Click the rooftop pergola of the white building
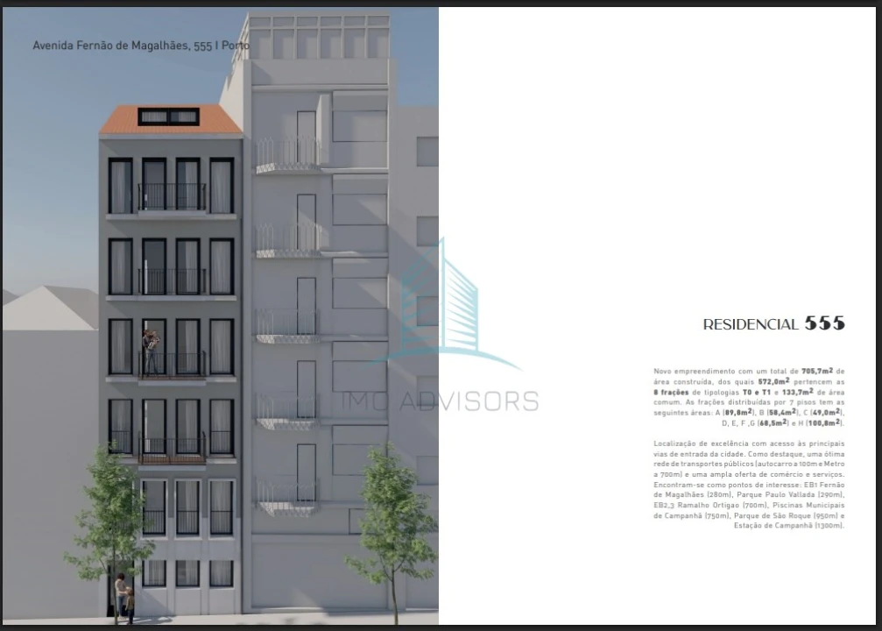882x631 pixels. click(x=317, y=35)
